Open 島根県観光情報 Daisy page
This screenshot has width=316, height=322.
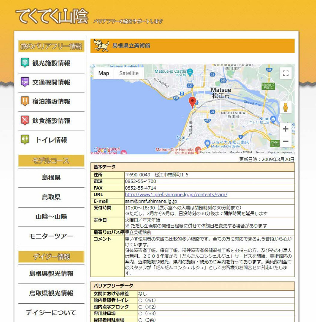[51, 274]
